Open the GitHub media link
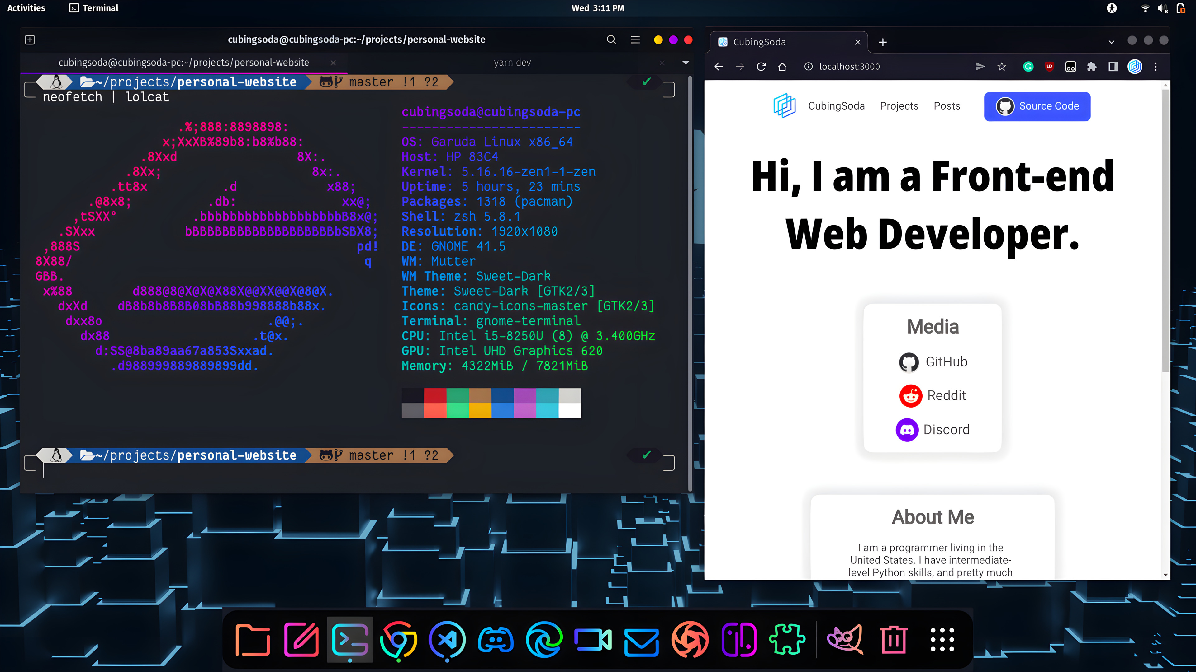Image resolution: width=1196 pixels, height=672 pixels. point(933,362)
